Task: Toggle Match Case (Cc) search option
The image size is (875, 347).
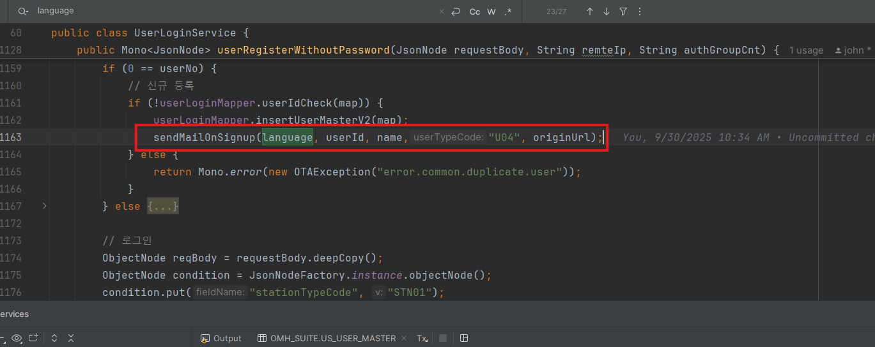Action: 475,11
